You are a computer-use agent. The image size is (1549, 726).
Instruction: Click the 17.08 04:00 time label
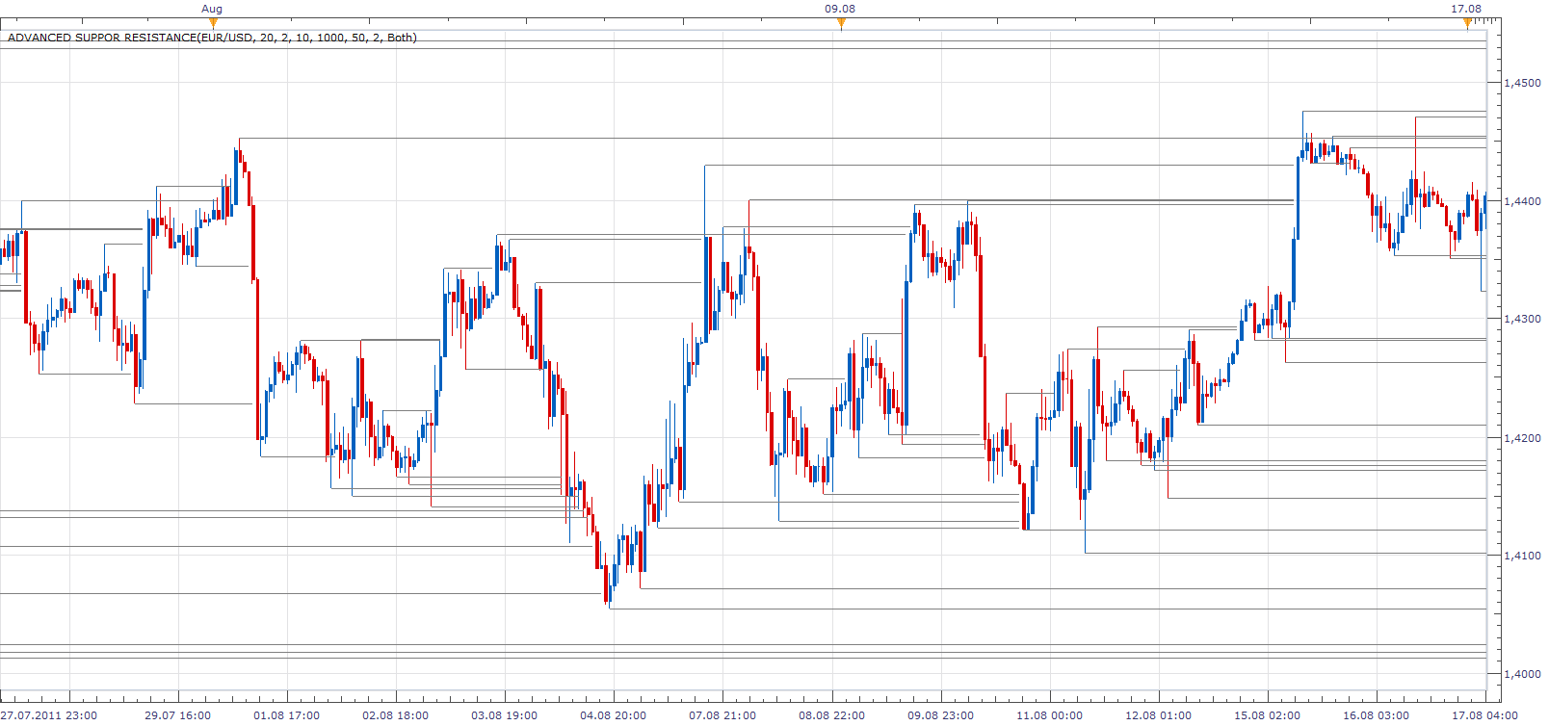click(x=1485, y=715)
